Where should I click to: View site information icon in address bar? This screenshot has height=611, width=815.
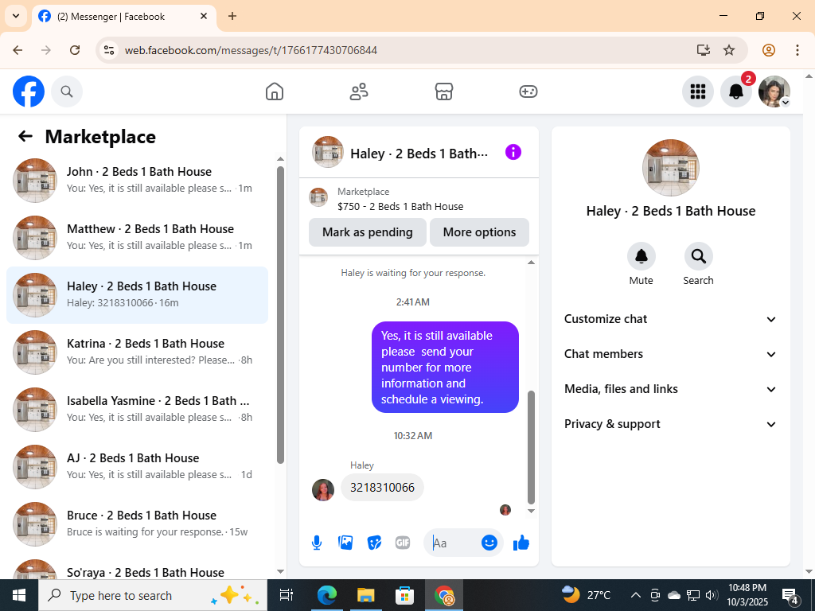pyautogui.click(x=108, y=50)
